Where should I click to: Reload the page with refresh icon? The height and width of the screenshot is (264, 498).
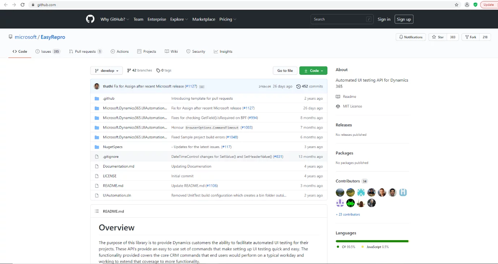pos(23,5)
